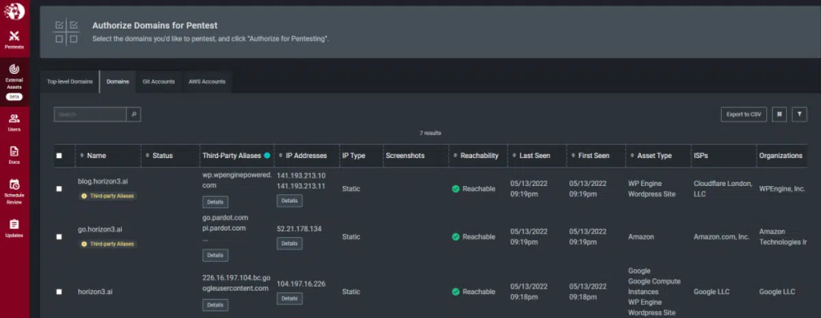
Task: Click the Third-Party Aliases info dot
Action: [267, 155]
